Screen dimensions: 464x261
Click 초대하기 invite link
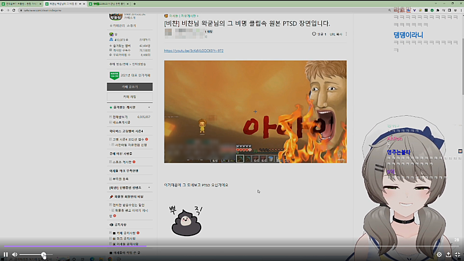(x=144, y=39)
